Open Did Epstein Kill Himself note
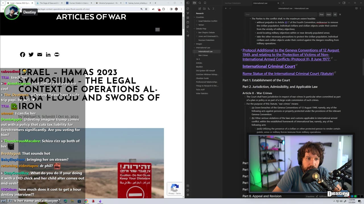The image size is (364, 204). (205, 71)
